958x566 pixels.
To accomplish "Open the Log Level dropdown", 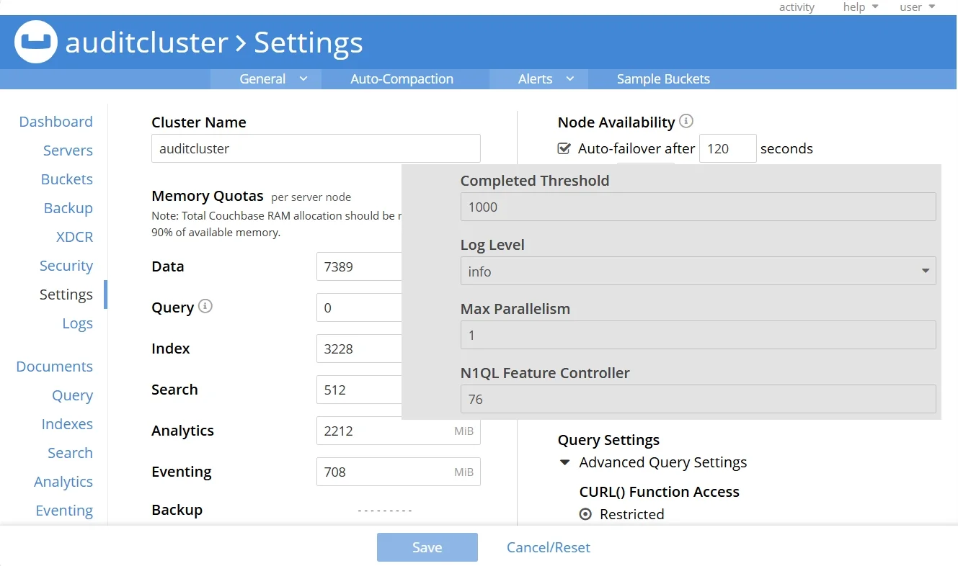I will (x=925, y=271).
